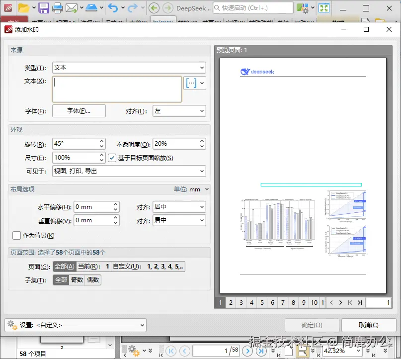Click the green back navigation arrow
Screen dimensions: 401x359
click(x=155, y=8)
